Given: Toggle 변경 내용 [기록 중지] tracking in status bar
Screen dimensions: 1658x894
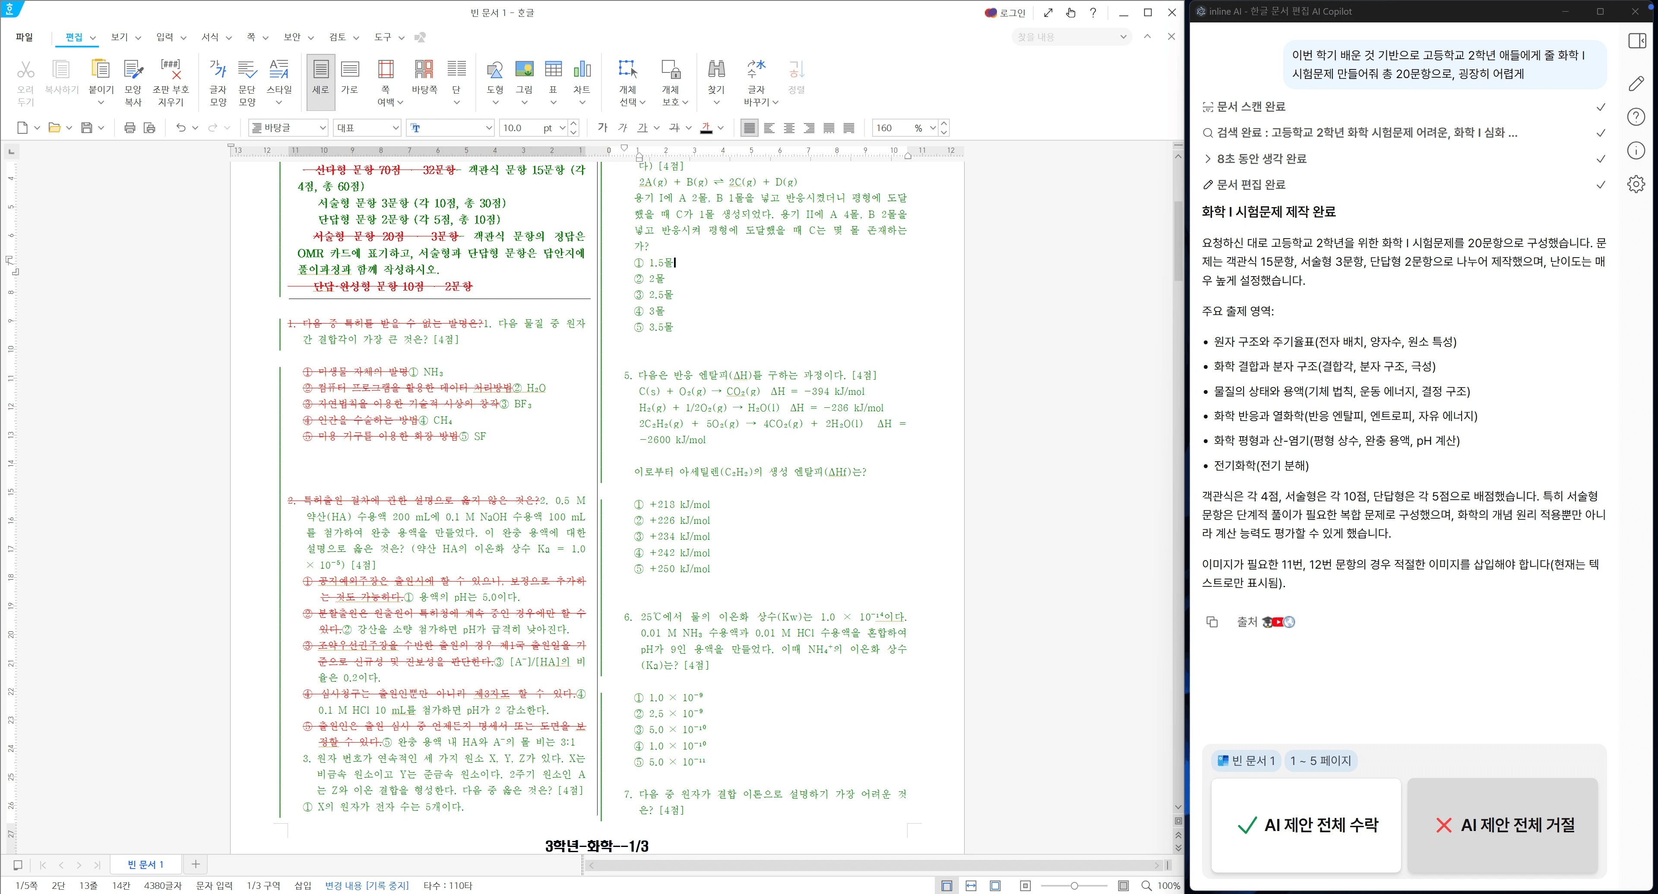Looking at the screenshot, I should pyautogui.click(x=367, y=886).
